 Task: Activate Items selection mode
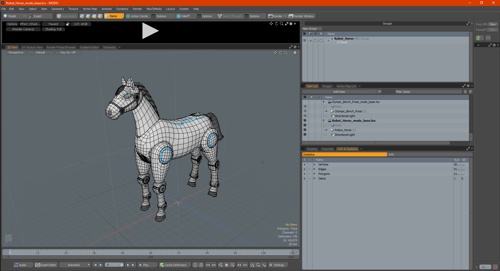(114, 16)
